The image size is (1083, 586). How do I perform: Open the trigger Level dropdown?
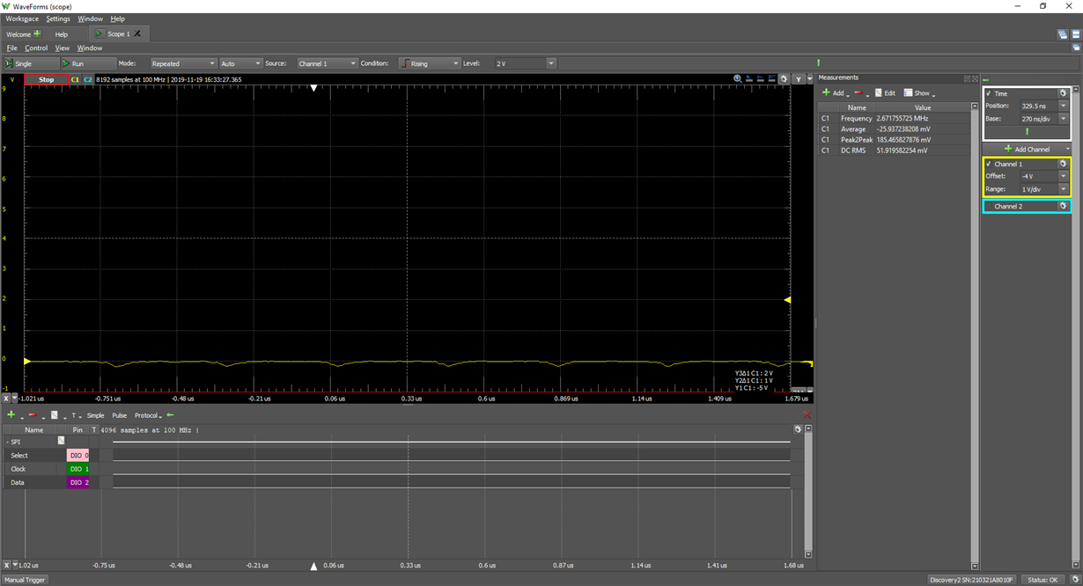click(x=551, y=63)
